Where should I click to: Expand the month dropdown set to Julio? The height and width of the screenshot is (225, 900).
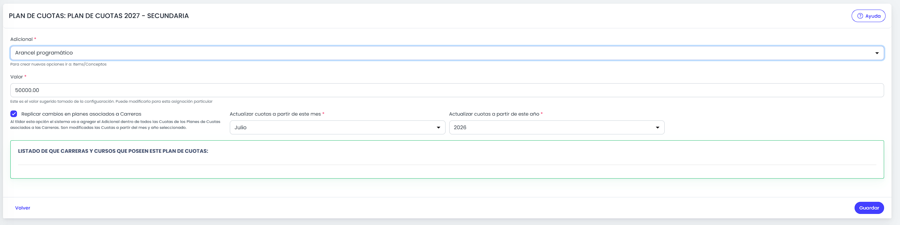(x=337, y=127)
